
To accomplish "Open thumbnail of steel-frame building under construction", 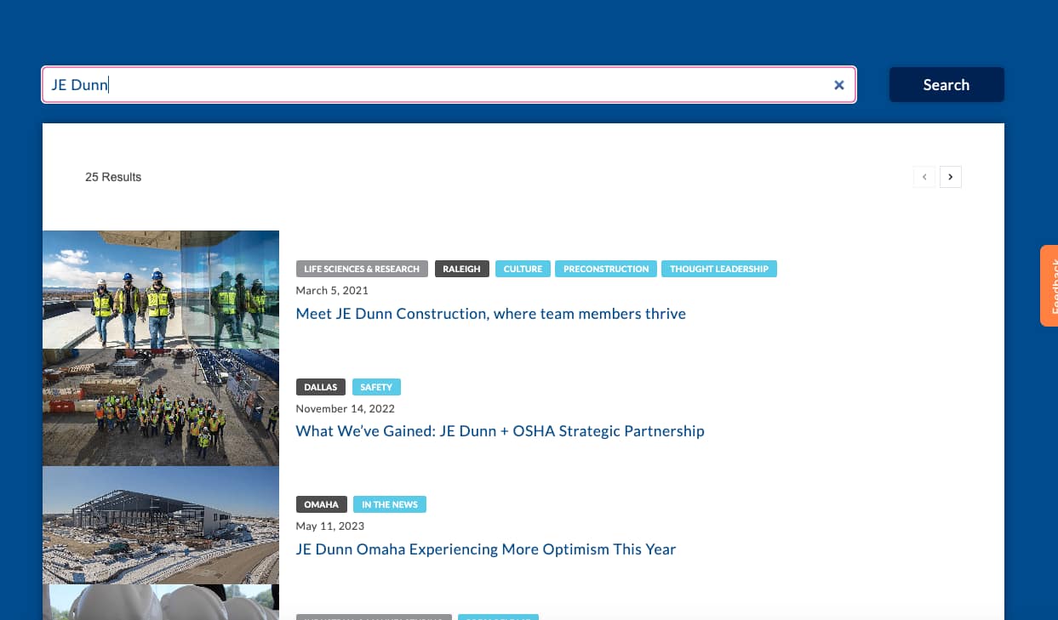I will point(161,525).
